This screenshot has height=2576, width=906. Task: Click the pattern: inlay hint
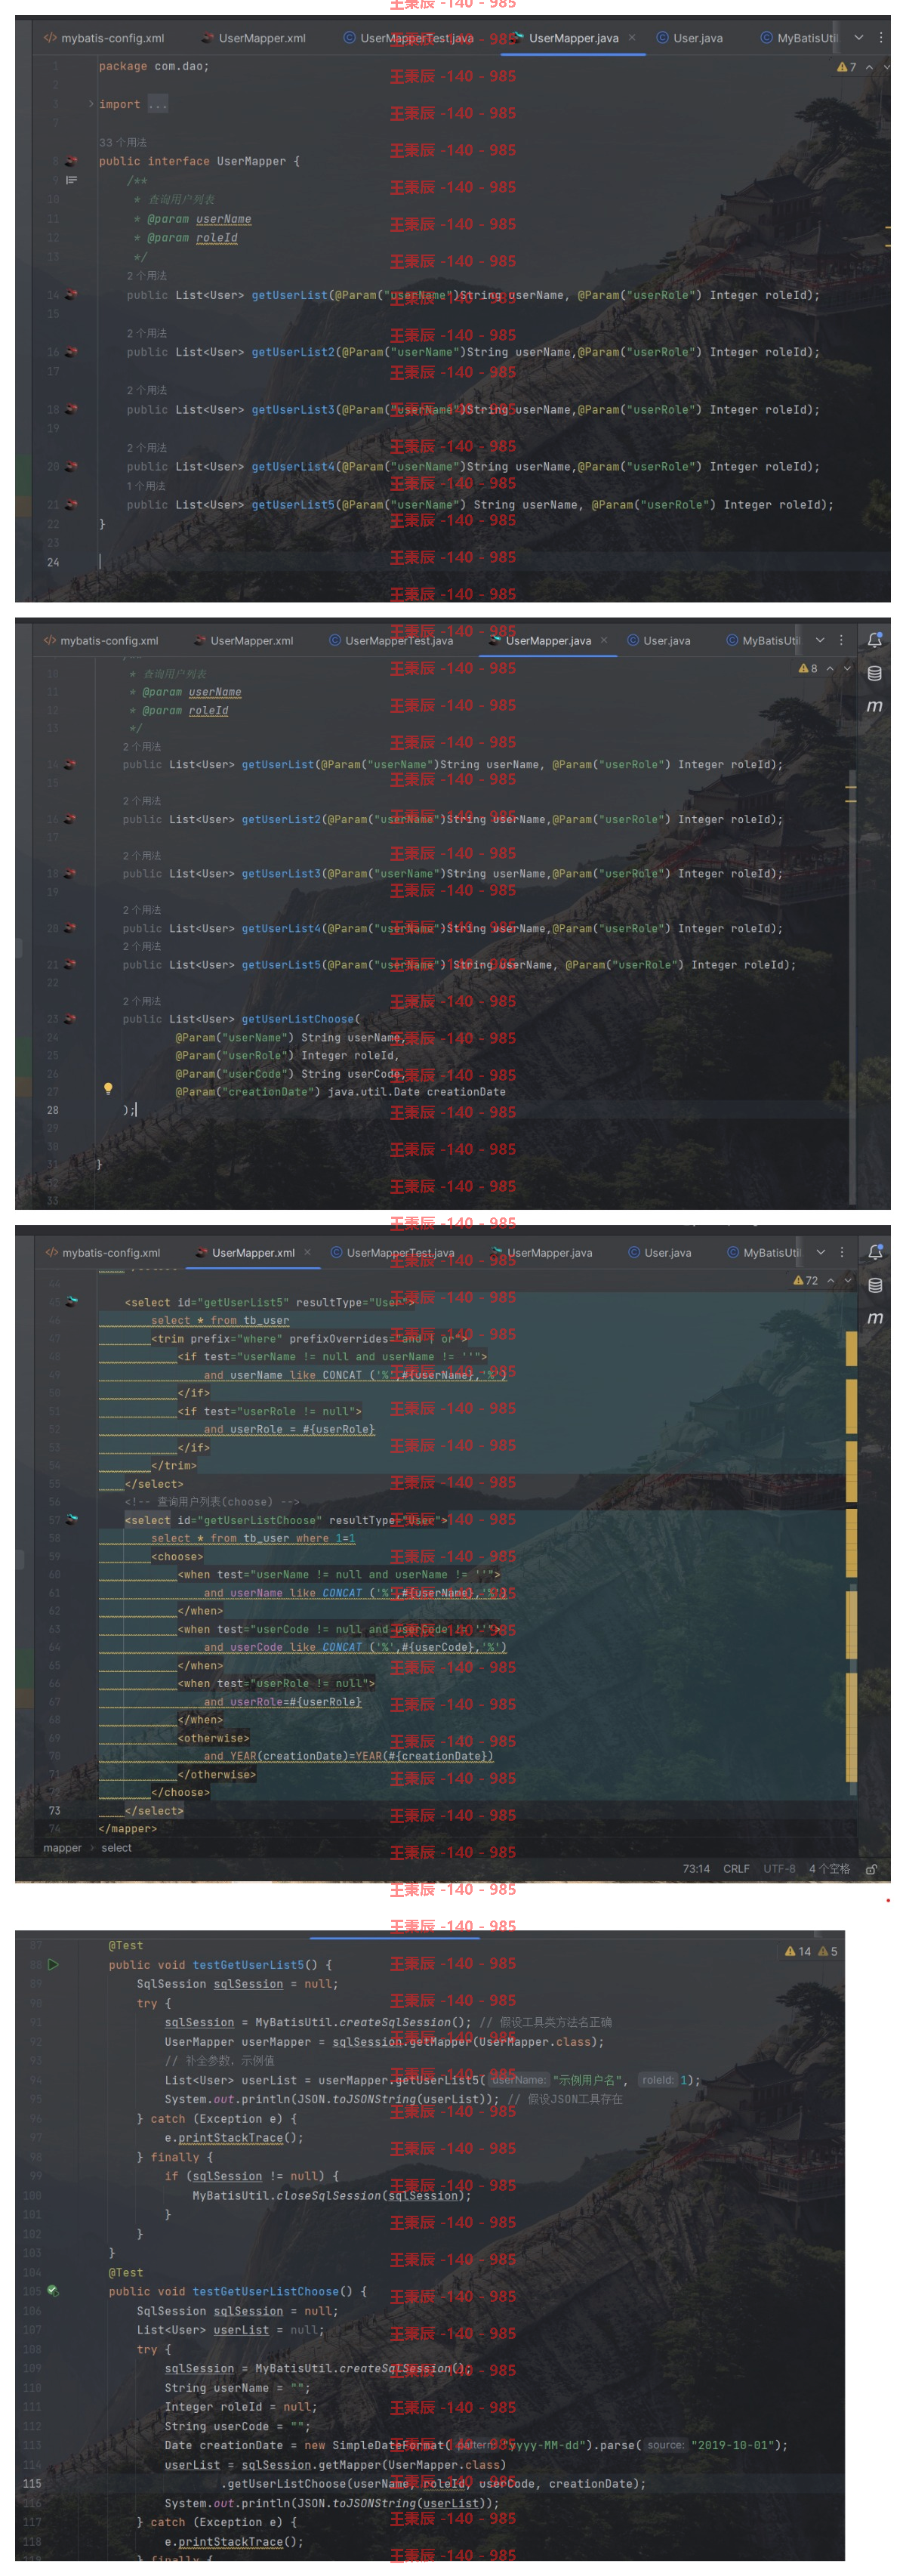(x=475, y=2445)
